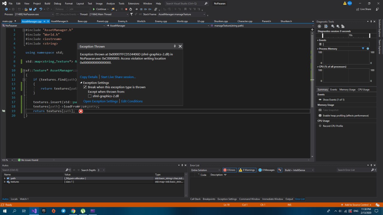
Task: Open the Entire Solution scope dropdown
Action: coord(206,170)
